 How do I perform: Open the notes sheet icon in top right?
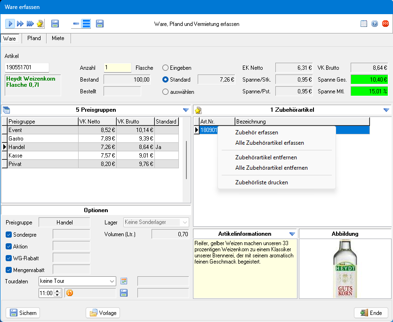pyautogui.click(x=364, y=24)
